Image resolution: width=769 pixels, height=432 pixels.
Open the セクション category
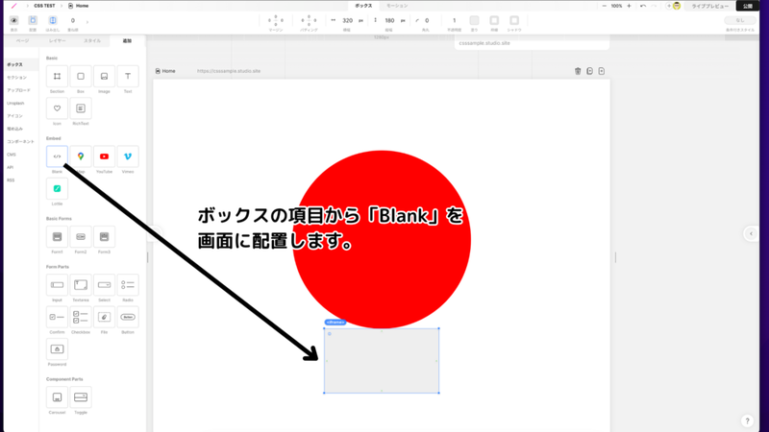[16, 78]
